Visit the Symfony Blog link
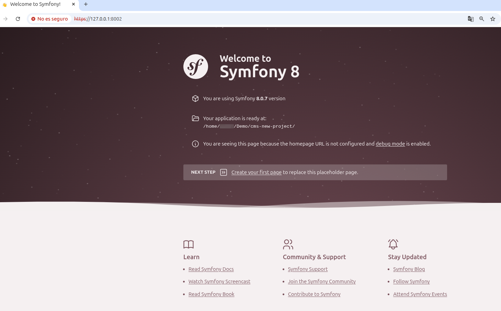The image size is (501, 311). [x=409, y=269]
